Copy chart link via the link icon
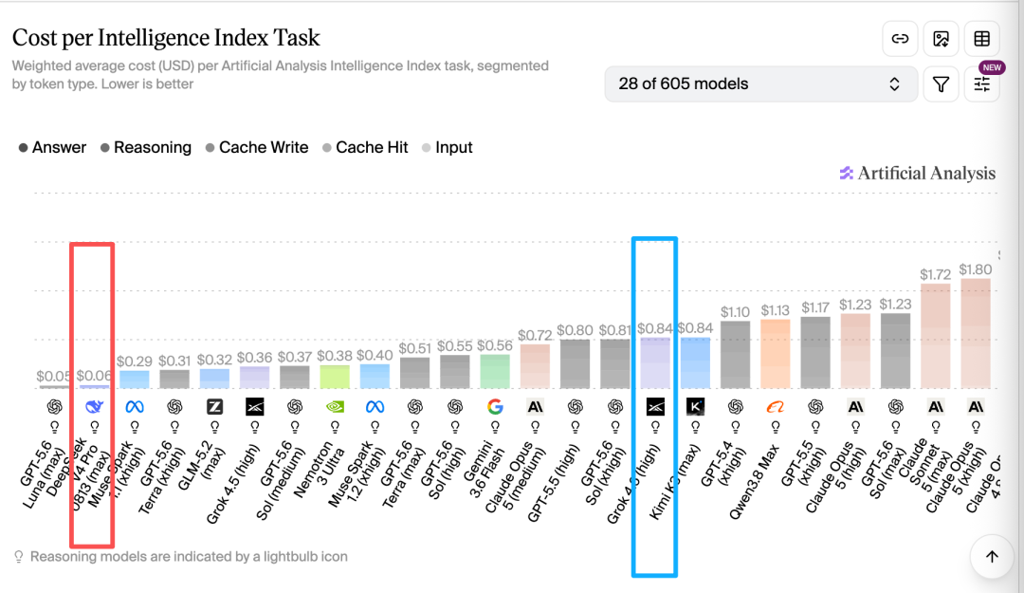The image size is (1024, 593). pyautogui.click(x=900, y=39)
